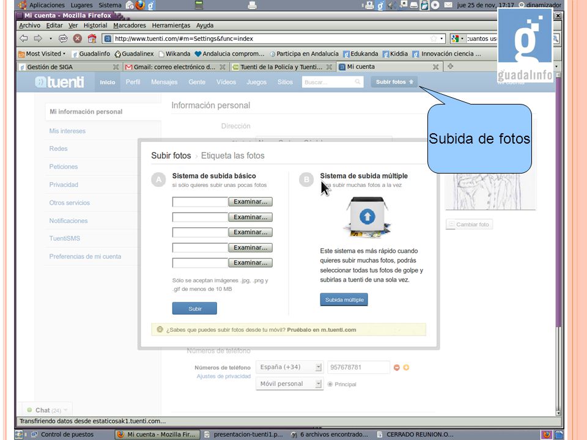
Task: Reload the page with the refresh icon
Action: pos(63,38)
